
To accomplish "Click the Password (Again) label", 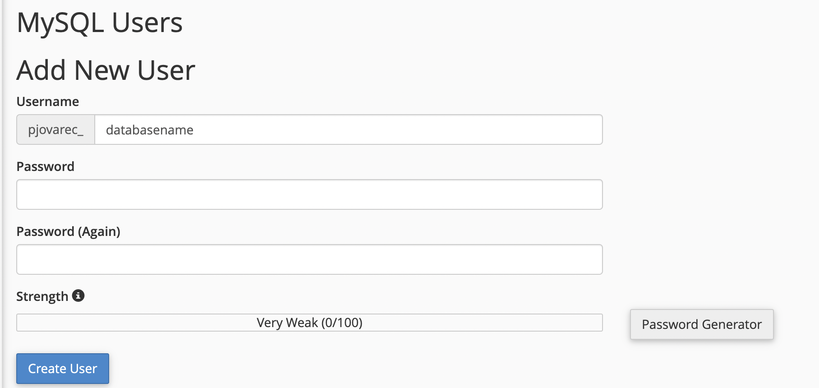I will (x=69, y=231).
